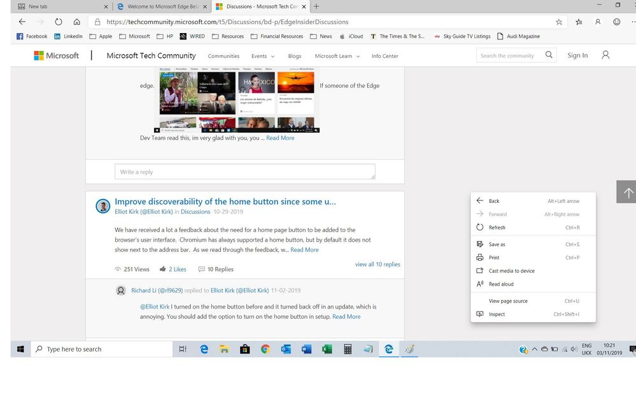Viewport: 636px width, 400px height.
Task: Open 'Improve discoverability of the home button' post
Action: coord(225,202)
